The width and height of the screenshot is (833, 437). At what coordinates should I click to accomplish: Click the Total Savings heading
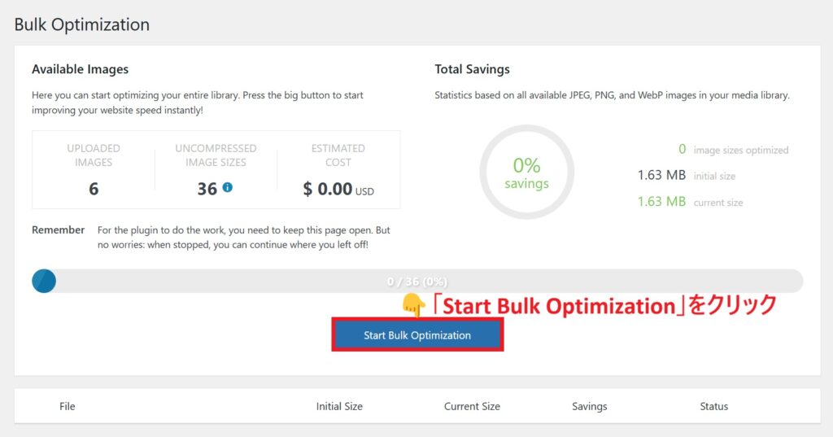tap(473, 69)
